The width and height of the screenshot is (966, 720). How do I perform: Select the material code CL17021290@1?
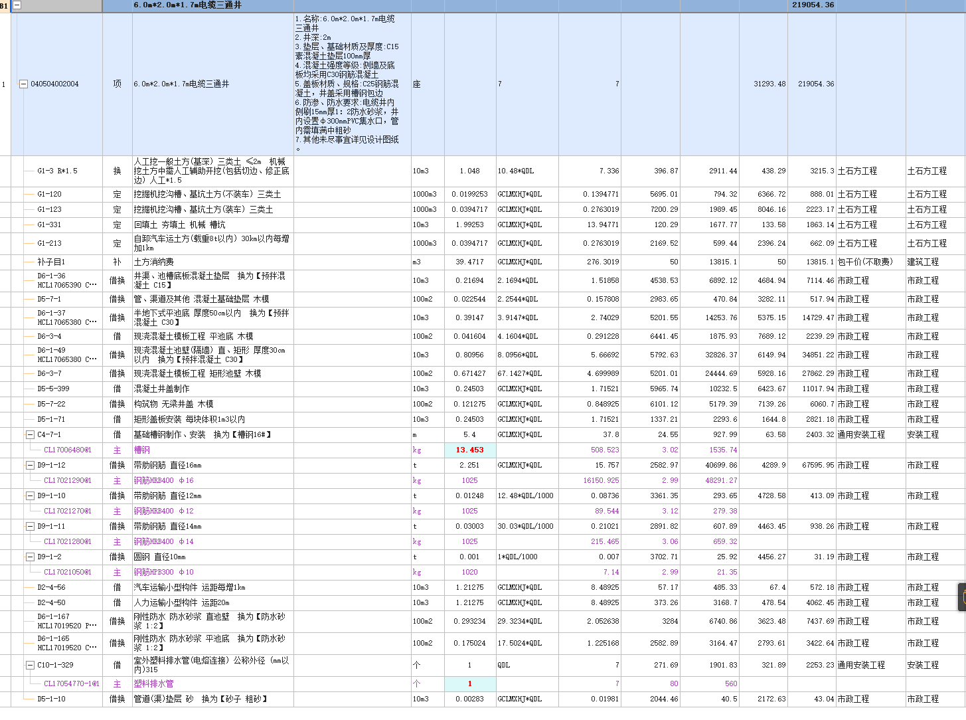pyautogui.click(x=68, y=481)
